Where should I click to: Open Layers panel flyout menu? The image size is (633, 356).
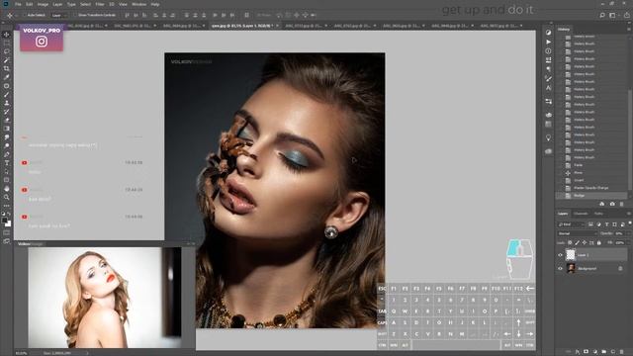629,214
